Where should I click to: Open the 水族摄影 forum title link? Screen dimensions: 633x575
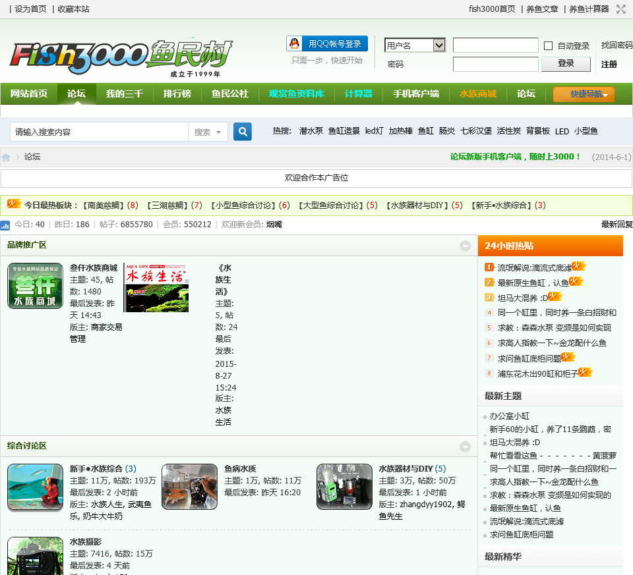[x=86, y=541]
